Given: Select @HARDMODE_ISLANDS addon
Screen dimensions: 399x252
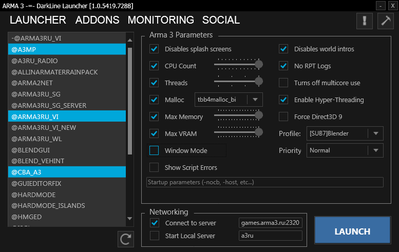Looking at the screenshot, I should (67, 205).
